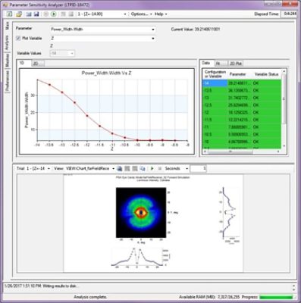This screenshot has width=301, height=303.
Task: Click the greyed Stop icon beside Run
Action: (46, 14)
